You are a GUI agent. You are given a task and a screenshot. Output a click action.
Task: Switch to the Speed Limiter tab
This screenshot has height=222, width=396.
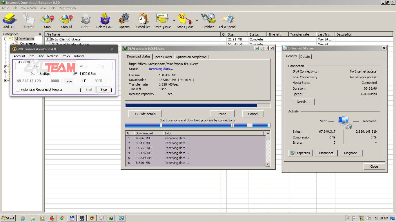point(163,57)
